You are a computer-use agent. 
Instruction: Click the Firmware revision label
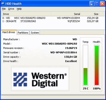coord(14,48)
